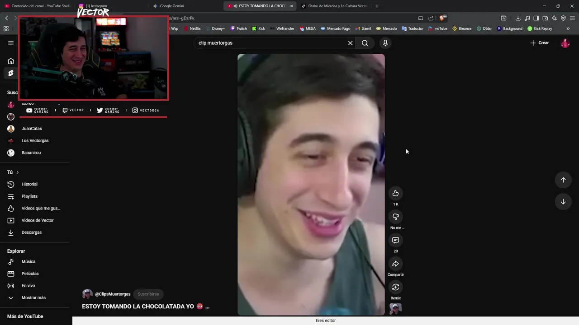Open tab search icon in toolbar

pyautogui.click(x=503, y=18)
